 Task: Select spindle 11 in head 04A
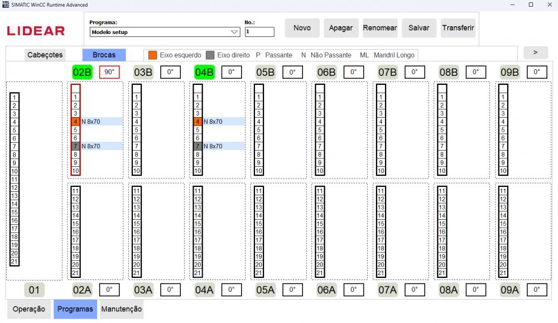tap(198, 191)
